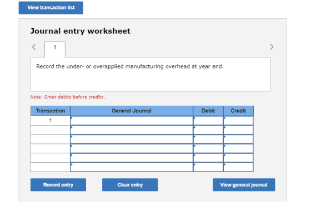Click Credit field in transaction 1 row

238,121
